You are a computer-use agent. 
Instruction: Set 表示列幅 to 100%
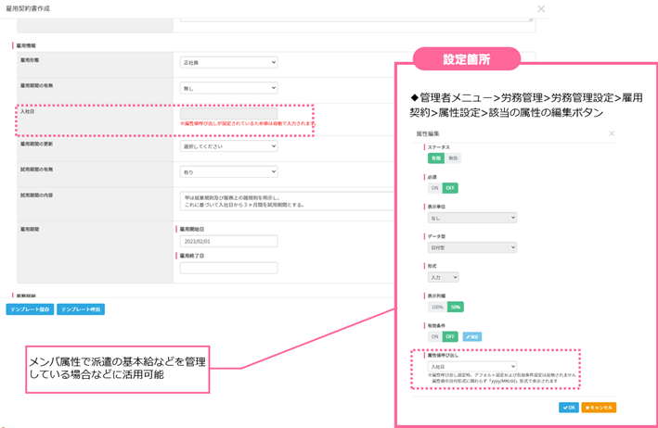(x=437, y=307)
